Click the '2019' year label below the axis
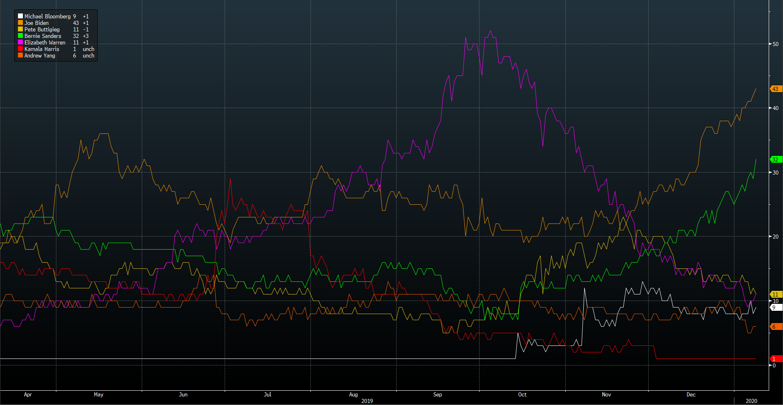Viewport: 783px width, 405px height. 367,401
